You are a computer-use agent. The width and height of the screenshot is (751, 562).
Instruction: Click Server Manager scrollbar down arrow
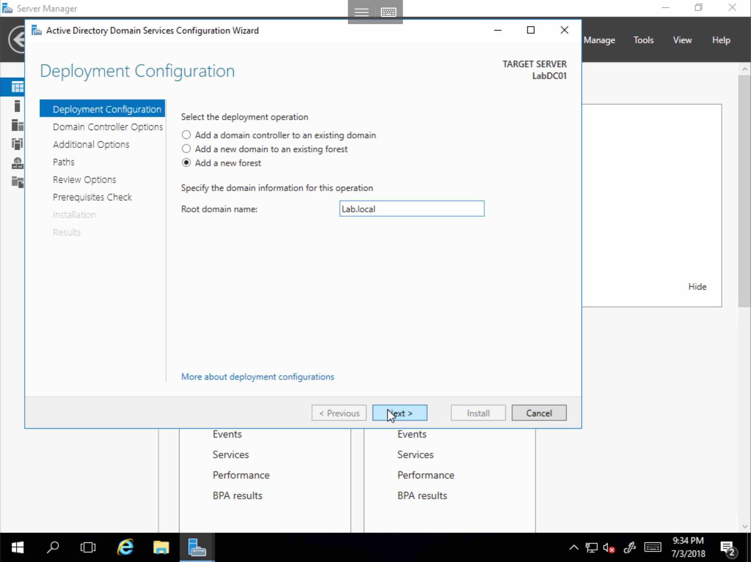point(745,526)
